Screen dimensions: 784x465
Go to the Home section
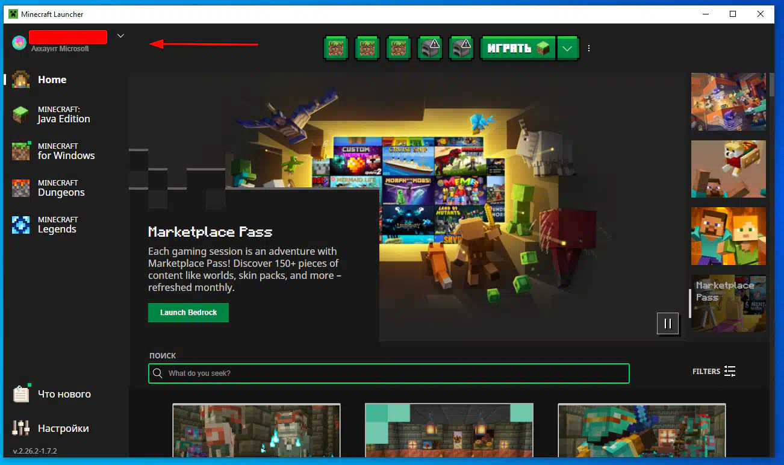click(x=52, y=80)
